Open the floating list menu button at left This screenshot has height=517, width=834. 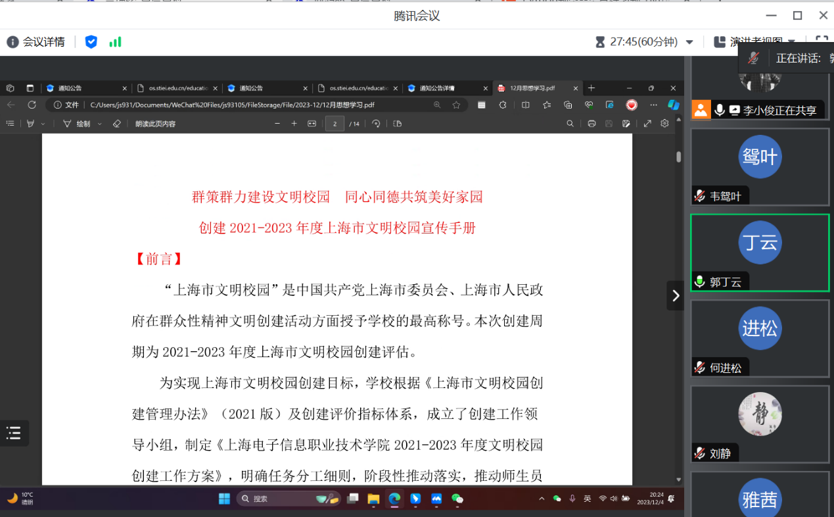click(14, 433)
